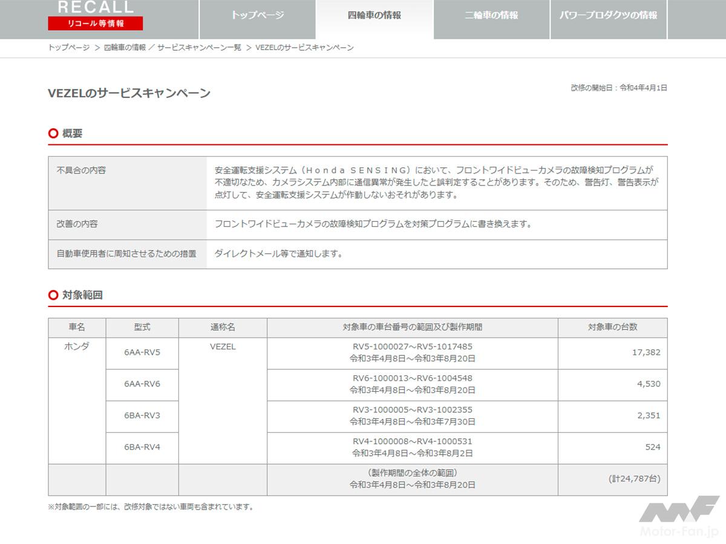Image resolution: width=726 pixels, height=544 pixels.
Task: Click the 6BA-RV4 model type cell
Action: point(142,447)
